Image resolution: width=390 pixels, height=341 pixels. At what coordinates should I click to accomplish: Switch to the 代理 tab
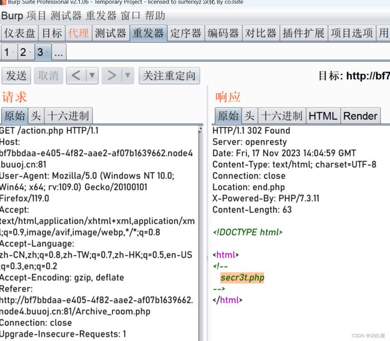coord(79,33)
